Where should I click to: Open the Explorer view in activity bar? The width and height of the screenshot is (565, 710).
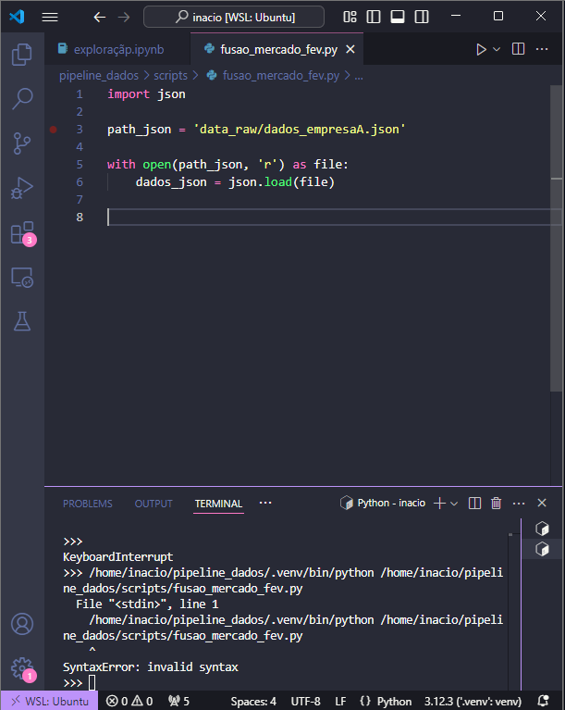[21, 55]
